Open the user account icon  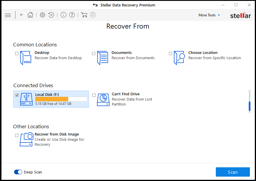pos(93,15)
